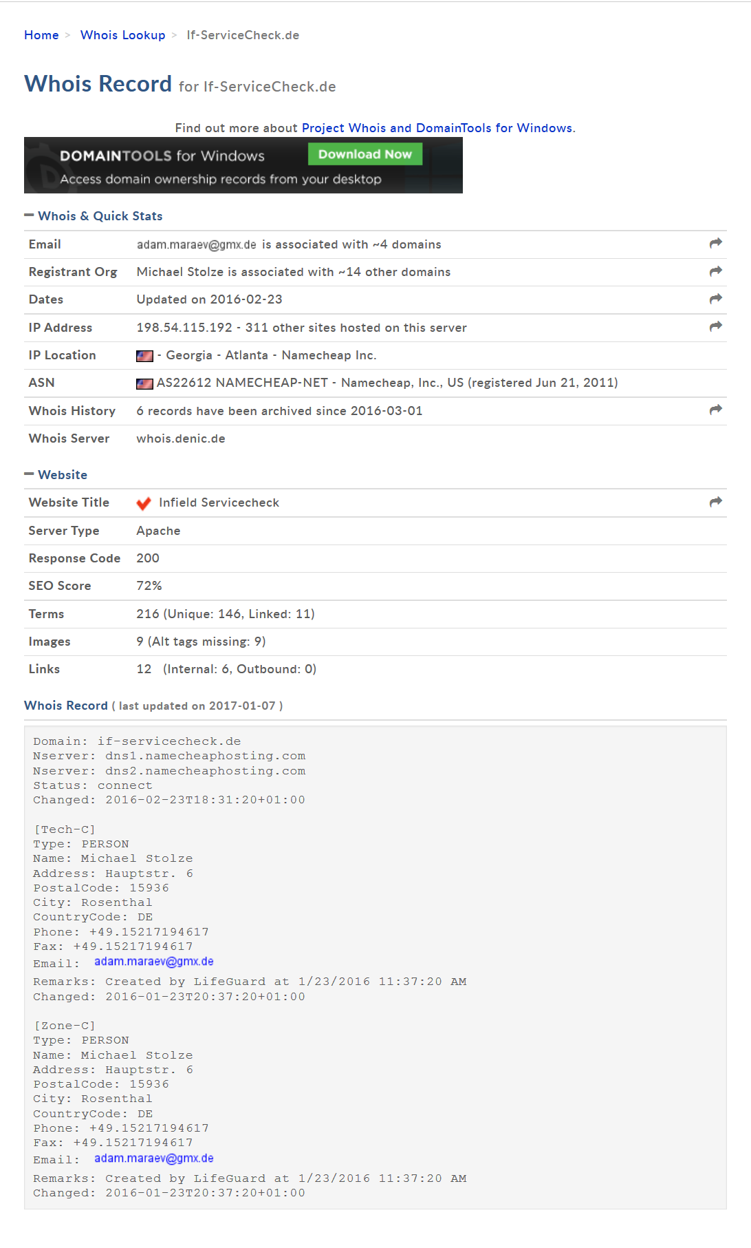
Task: Click '9 (Alt tags missing: 9)' images value
Action: pyautogui.click(x=202, y=642)
